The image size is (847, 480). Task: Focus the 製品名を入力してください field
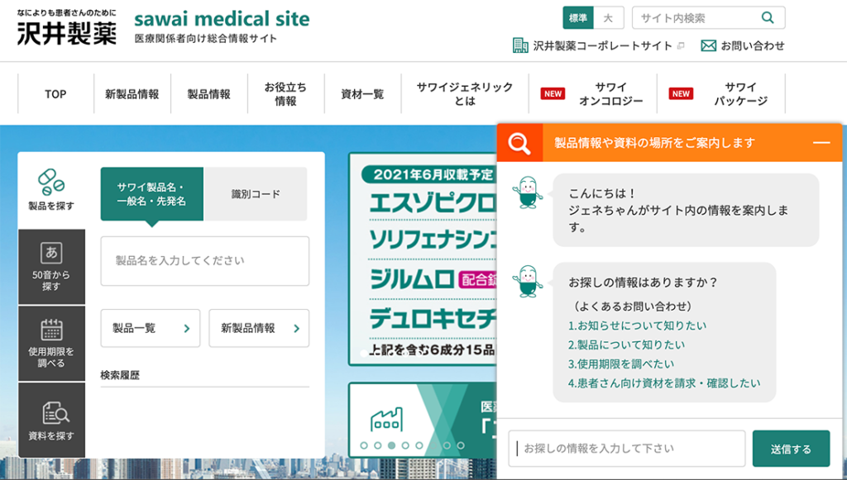coord(205,261)
